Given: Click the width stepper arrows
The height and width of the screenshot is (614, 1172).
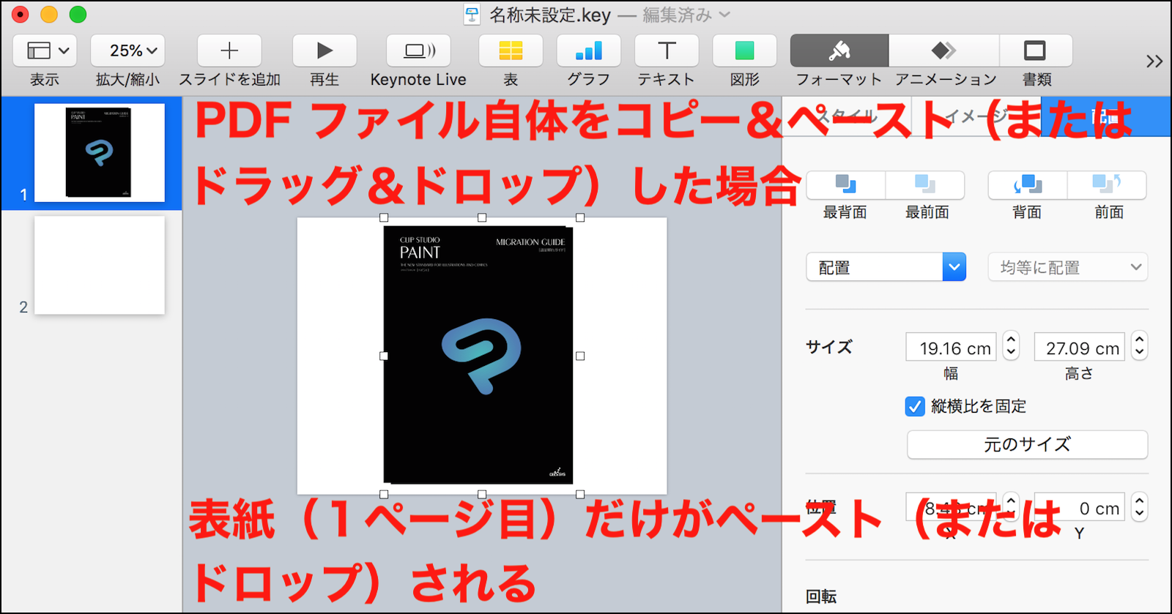Looking at the screenshot, I should click(x=1011, y=345).
